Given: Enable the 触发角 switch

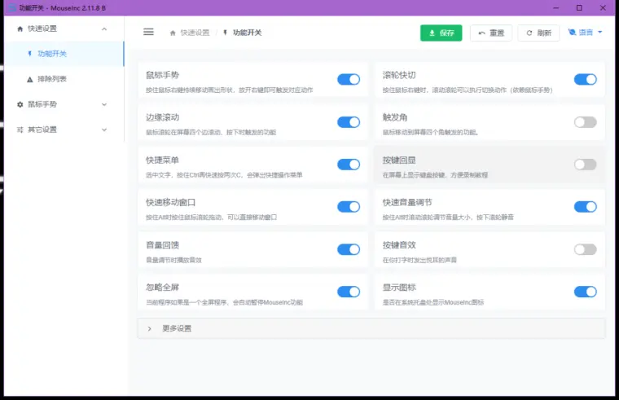Looking at the screenshot, I should pyautogui.click(x=585, y=122).
